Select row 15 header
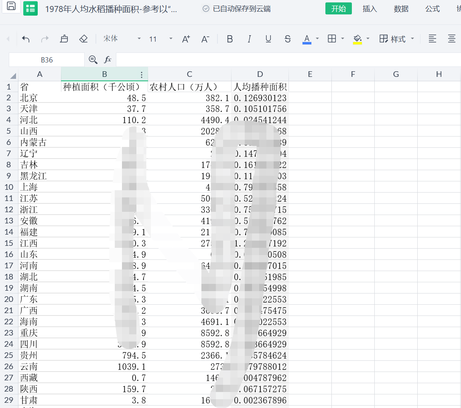This screenshot has width=461, height=408. (x=9, y=243)
